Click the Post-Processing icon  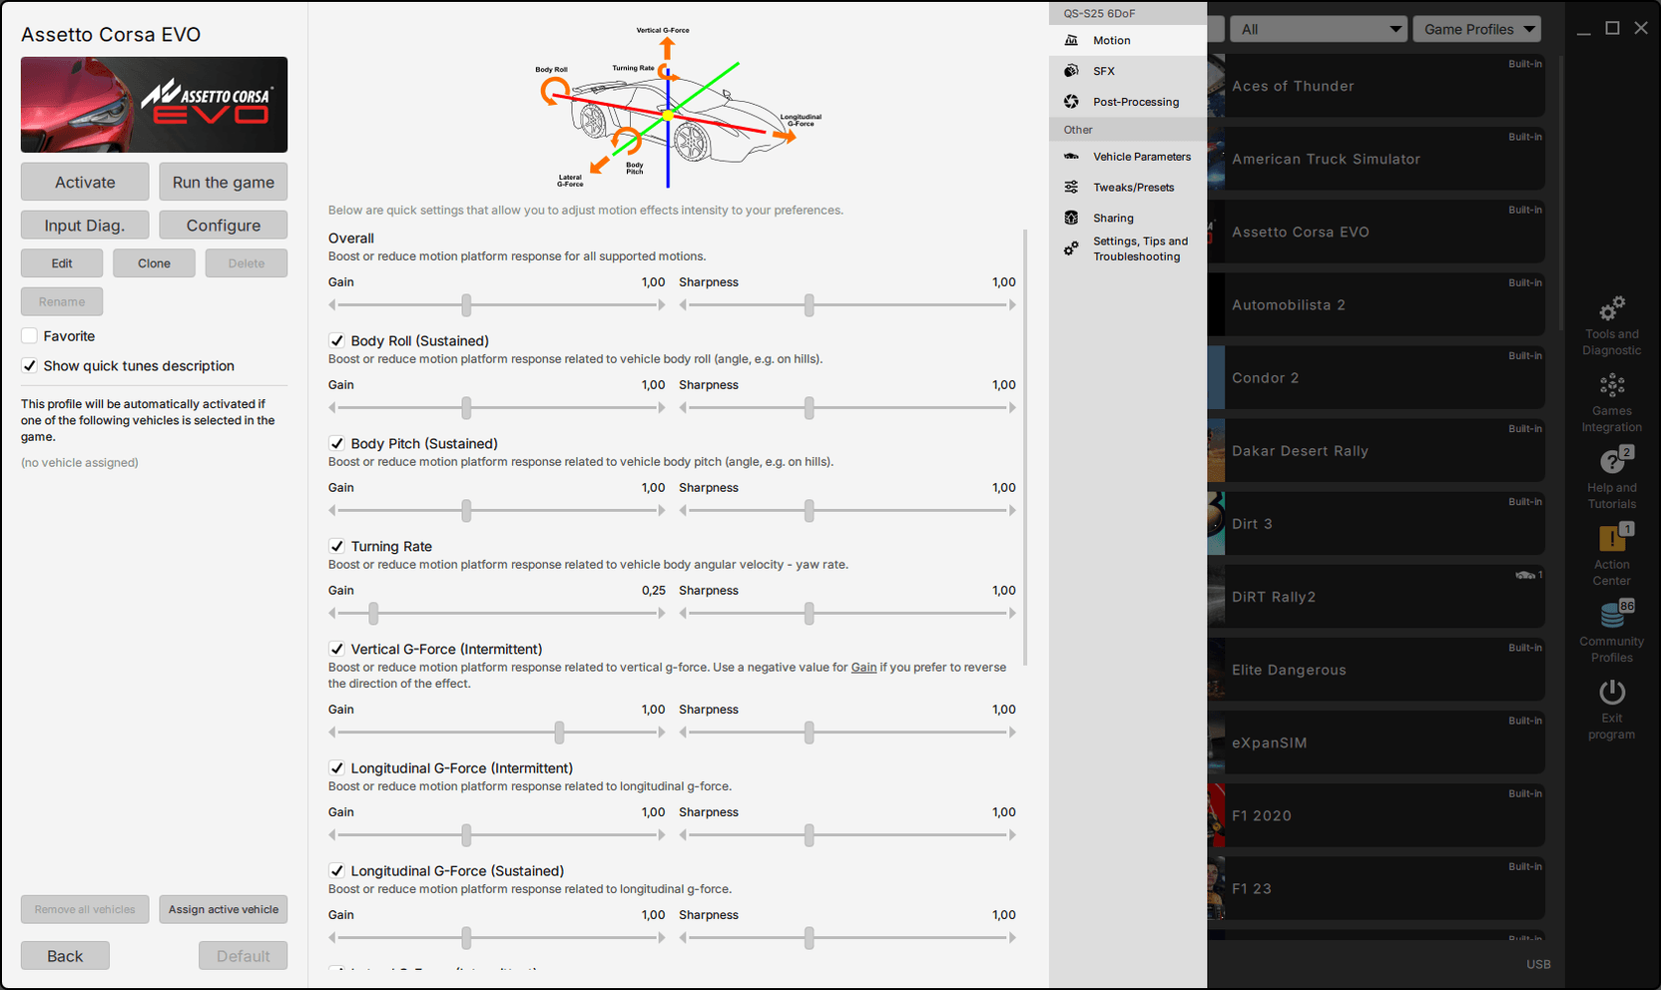(1071, 102)
